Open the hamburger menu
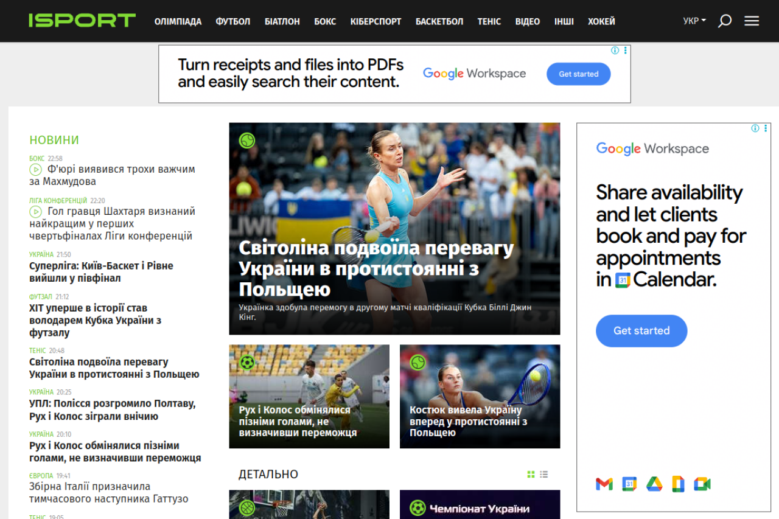The height and width of the screenshot is (519, 779). coord(752,21)
